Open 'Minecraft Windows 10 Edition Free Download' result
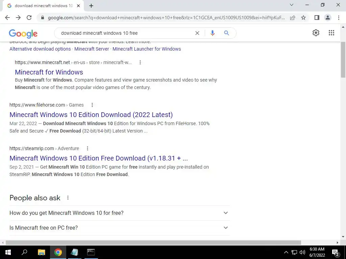Viewport: 346px width, 259px height. [x=99, y=158]
